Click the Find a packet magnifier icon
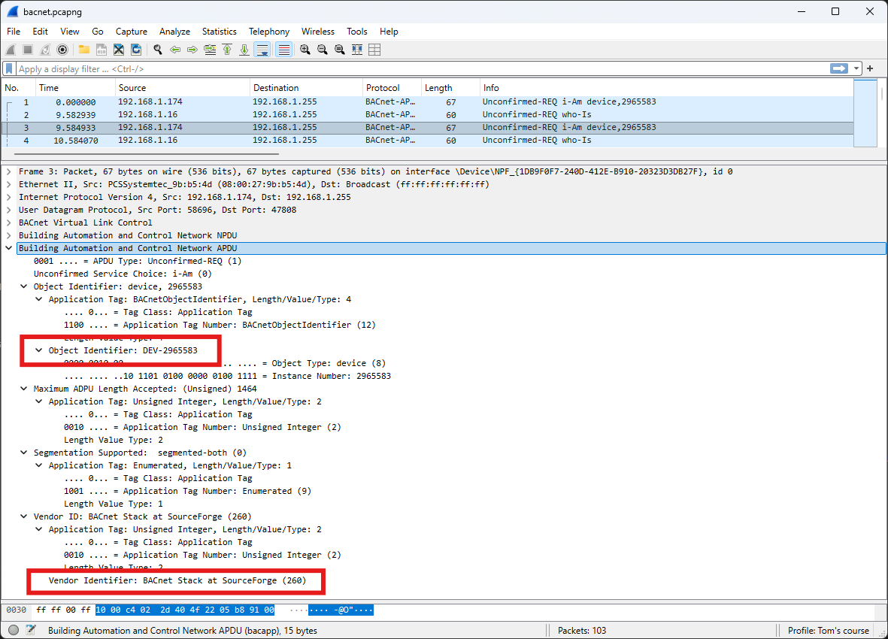The image size is (888, 639). tap(157, 50)
